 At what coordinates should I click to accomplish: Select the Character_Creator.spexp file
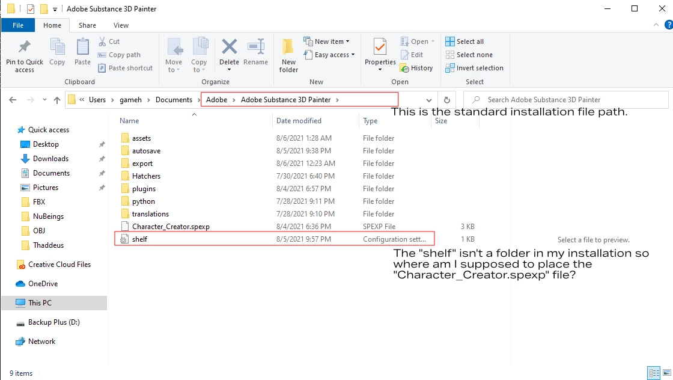171,226
